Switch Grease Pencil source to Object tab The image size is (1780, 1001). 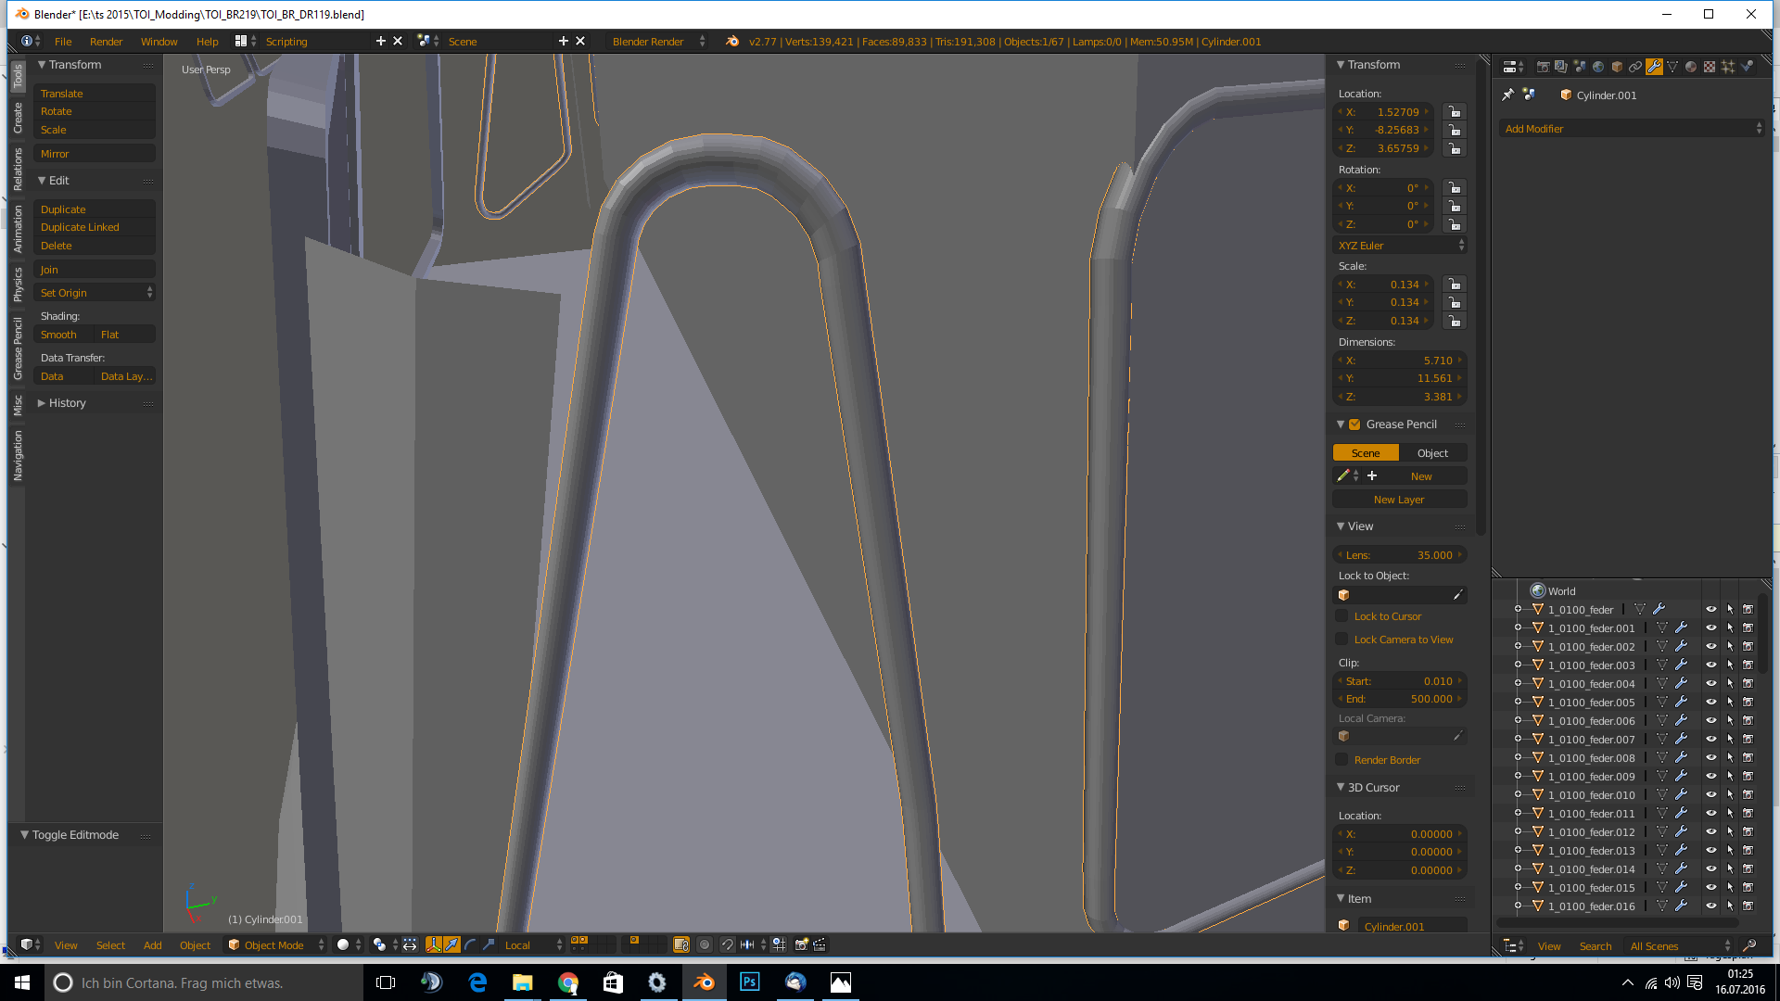click(x=1432, y=453)
